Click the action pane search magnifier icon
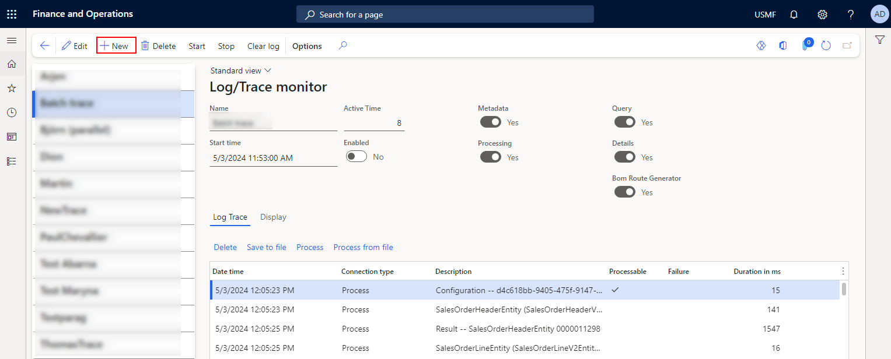 [343, 45]
